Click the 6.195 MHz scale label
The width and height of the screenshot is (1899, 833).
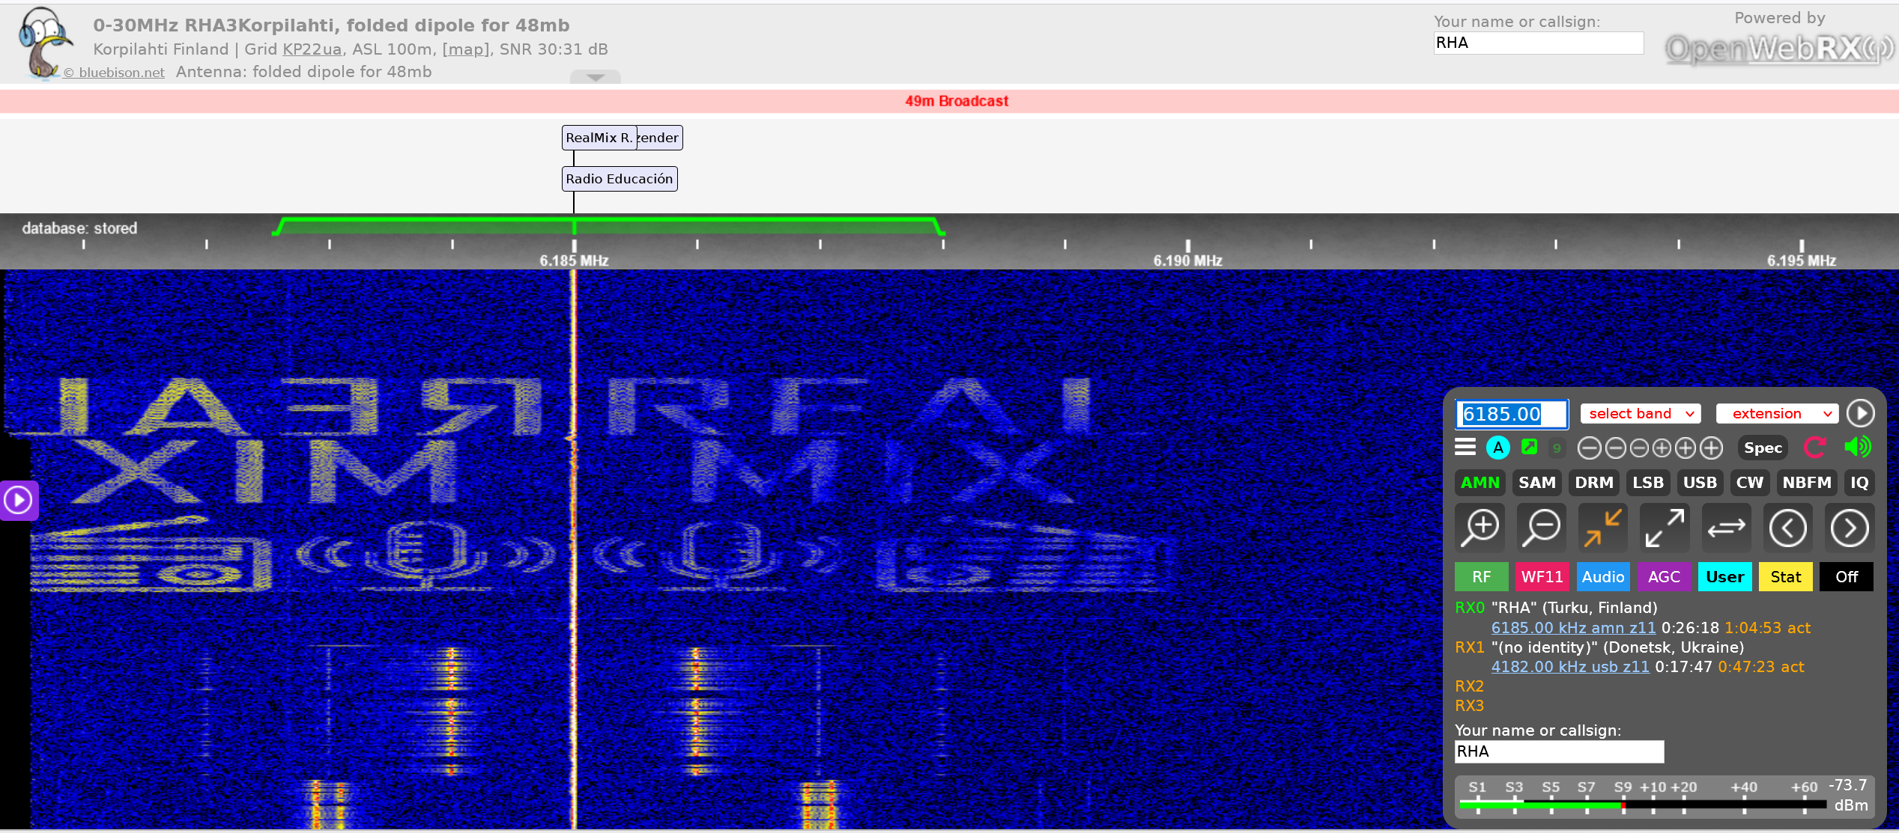[x=1802, y=260]
